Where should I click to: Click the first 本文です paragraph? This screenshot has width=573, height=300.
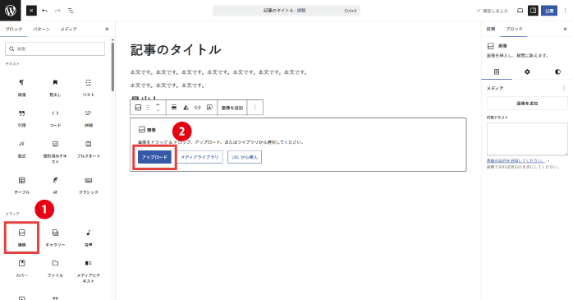[218, 72]
